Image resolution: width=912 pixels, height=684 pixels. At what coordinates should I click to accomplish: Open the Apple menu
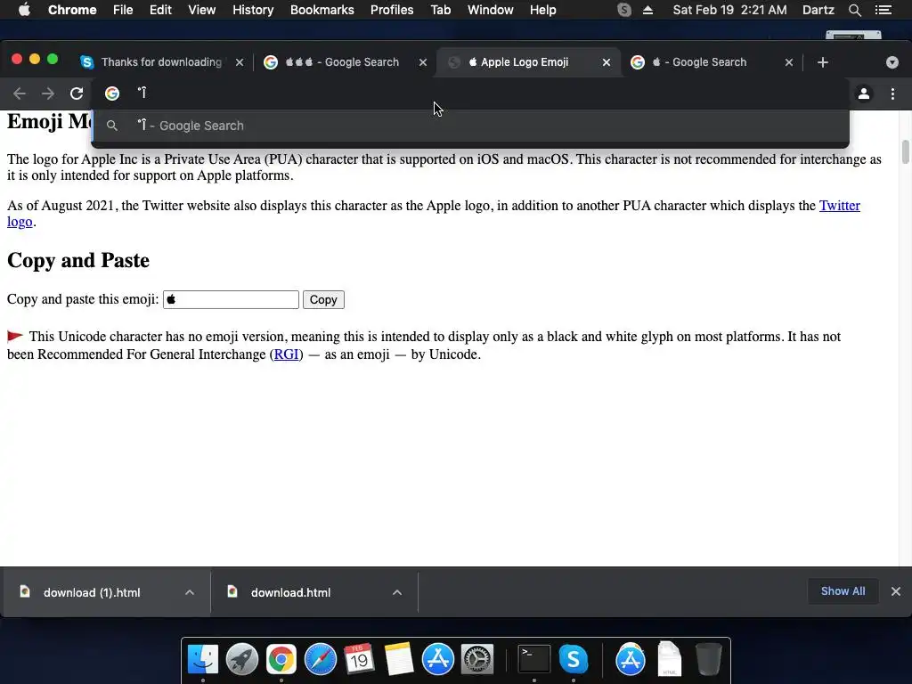coord(24,10)
